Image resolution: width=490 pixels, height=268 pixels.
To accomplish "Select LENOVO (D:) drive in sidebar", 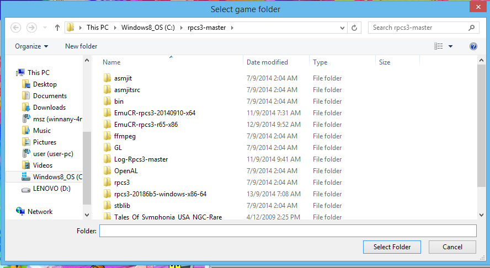I will (49, 189).
